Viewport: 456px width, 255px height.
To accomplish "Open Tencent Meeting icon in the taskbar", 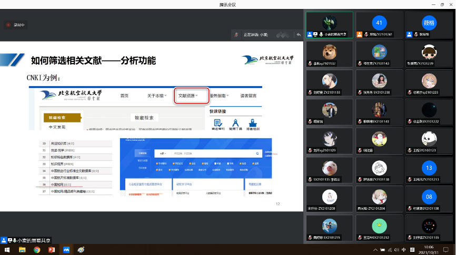I will pos(66,250).
